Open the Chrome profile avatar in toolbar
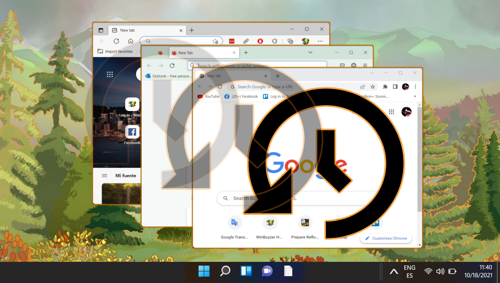The width and height of the screenshot is (500, 283). pos(405,87)
